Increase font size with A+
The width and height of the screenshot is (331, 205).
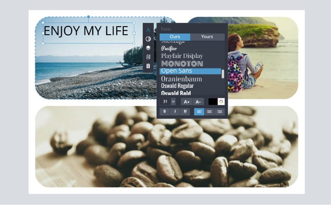(187, 102)
